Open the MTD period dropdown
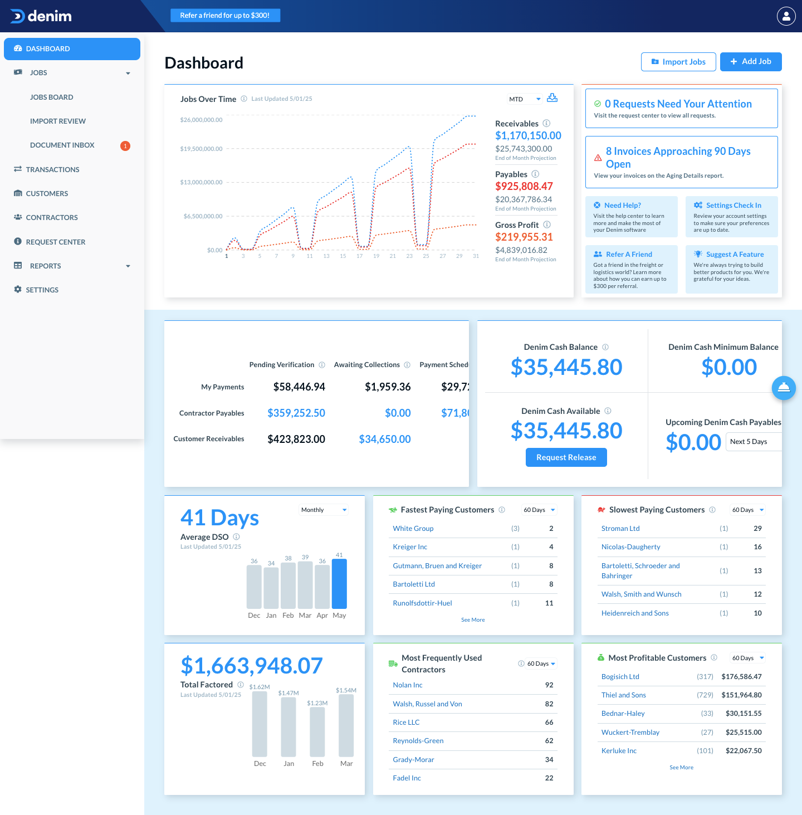Image resolution: width=802 pixels, height=815 pixels. 524,99
